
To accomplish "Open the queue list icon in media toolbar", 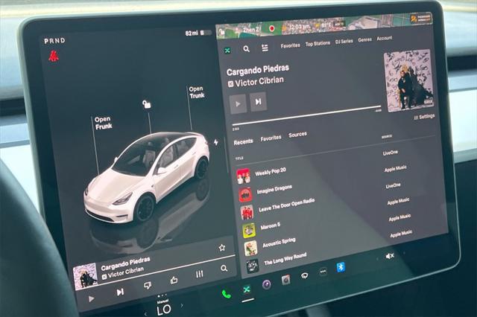I will click(265, 48).
